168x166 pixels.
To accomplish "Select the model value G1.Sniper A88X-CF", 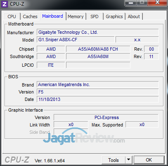I will click(x=76, y=40).
